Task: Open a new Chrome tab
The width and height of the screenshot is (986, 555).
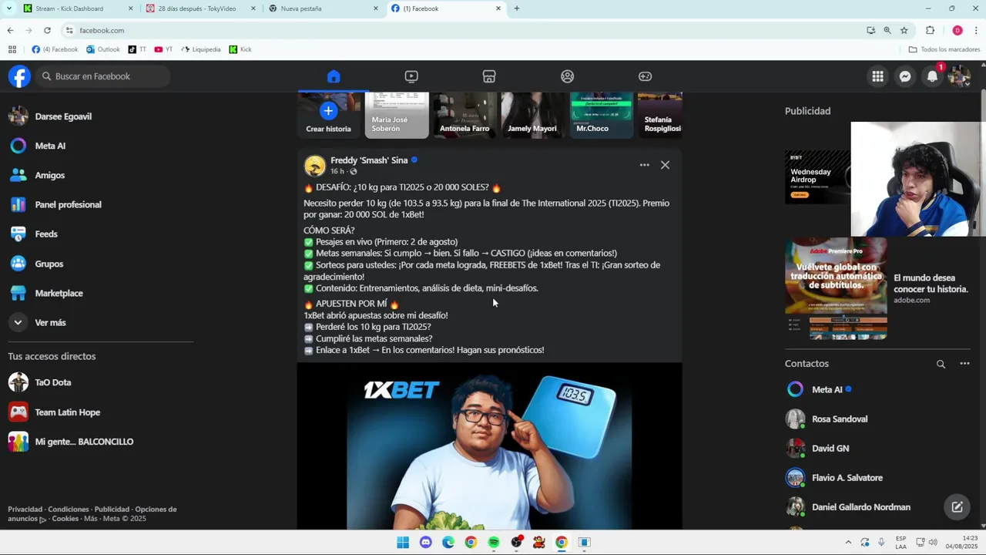Action: click(x=516, y=8)
